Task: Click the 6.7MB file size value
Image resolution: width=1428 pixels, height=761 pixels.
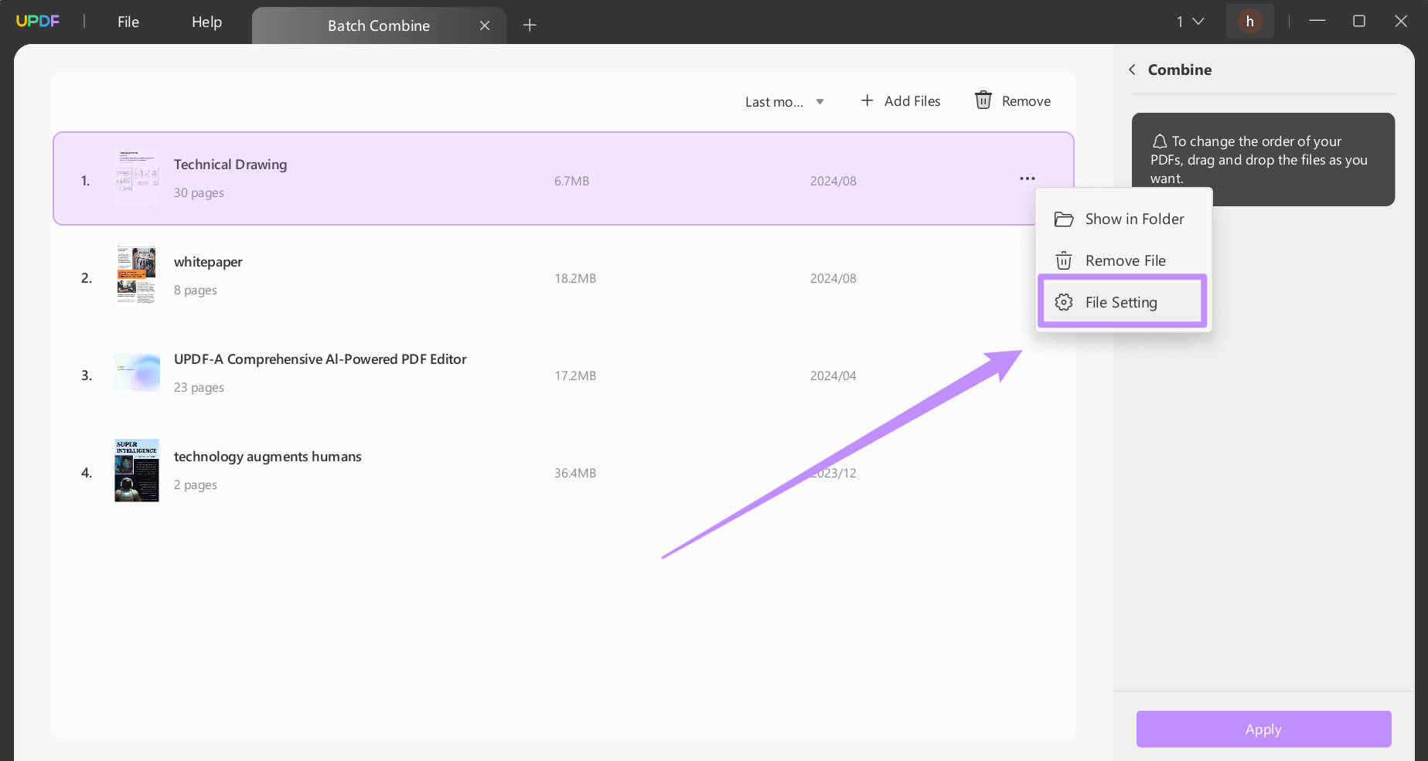Action: tap(571, 182)
